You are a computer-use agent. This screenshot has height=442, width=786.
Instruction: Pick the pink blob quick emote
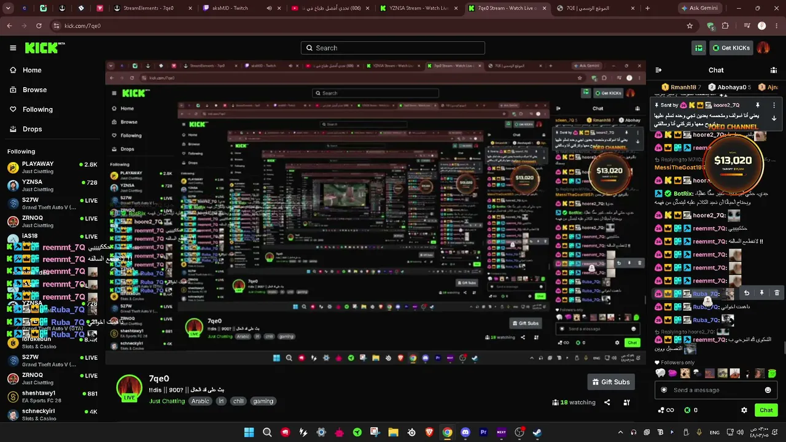(x=672, y=373)
